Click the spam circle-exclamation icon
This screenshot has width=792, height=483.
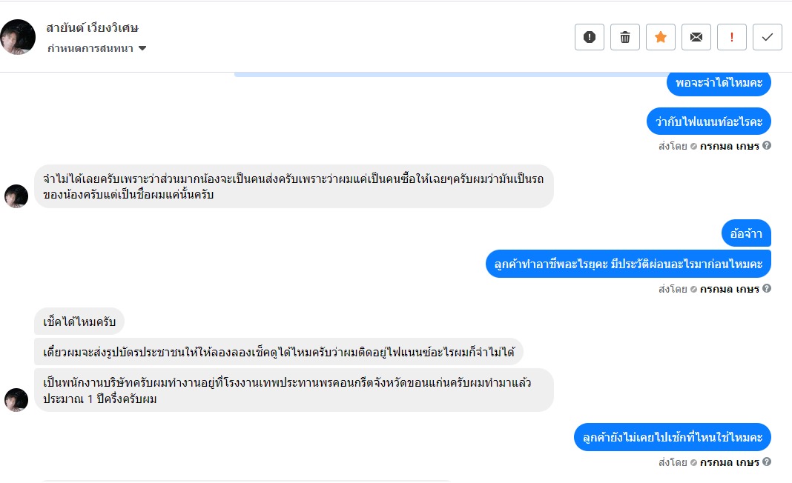point(590,37)
